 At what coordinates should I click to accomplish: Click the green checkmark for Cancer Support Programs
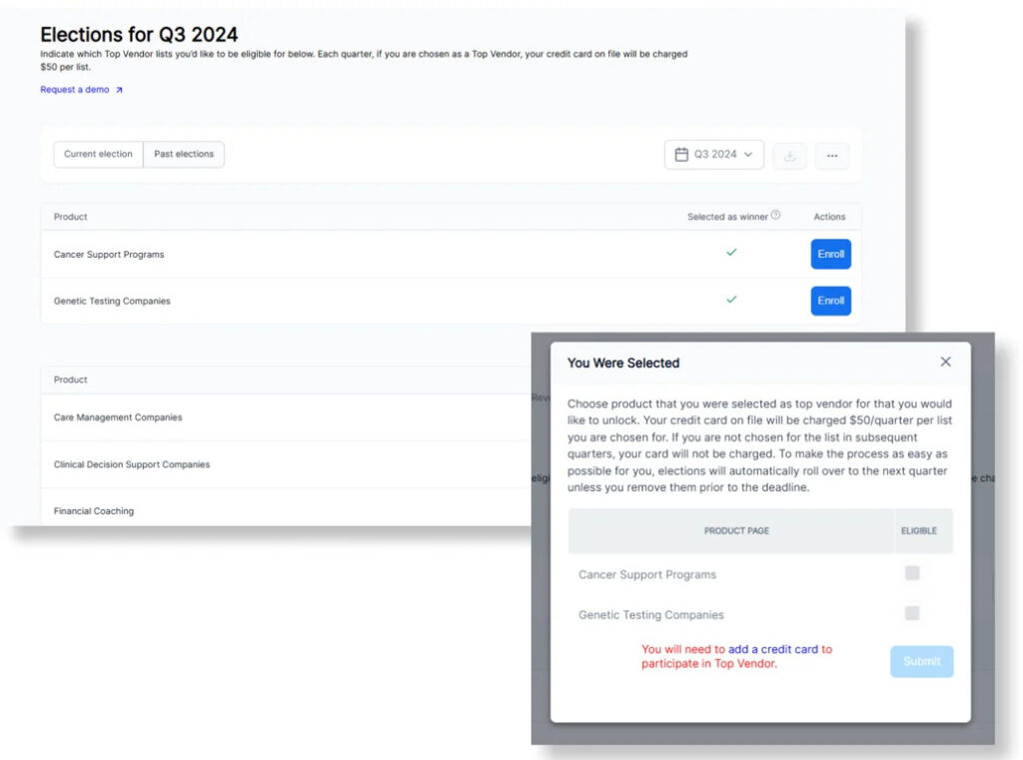pos(731,253)
